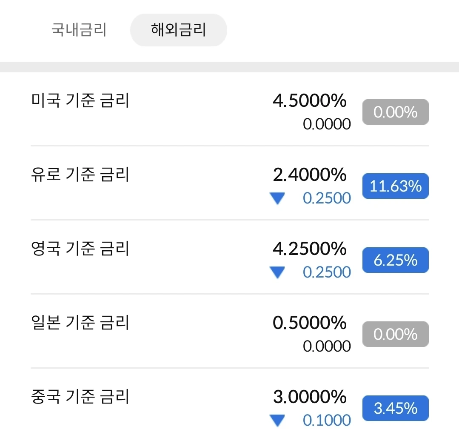Tap the 3.45% change badge
459x438 pixels.
(395, 409)
